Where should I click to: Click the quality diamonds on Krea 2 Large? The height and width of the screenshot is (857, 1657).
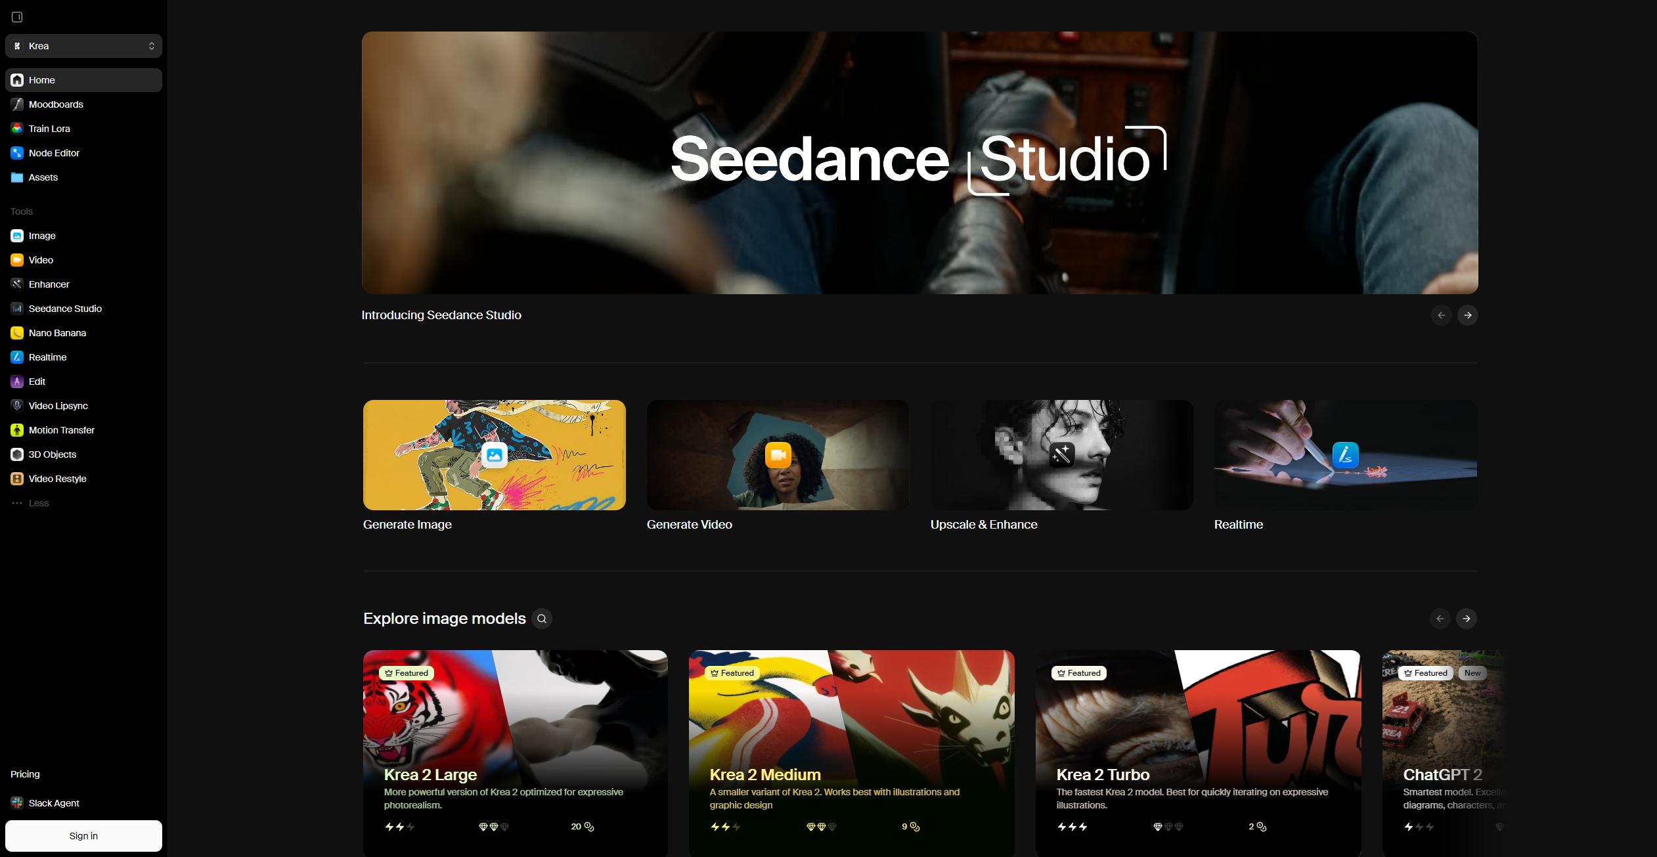(494, 827)
